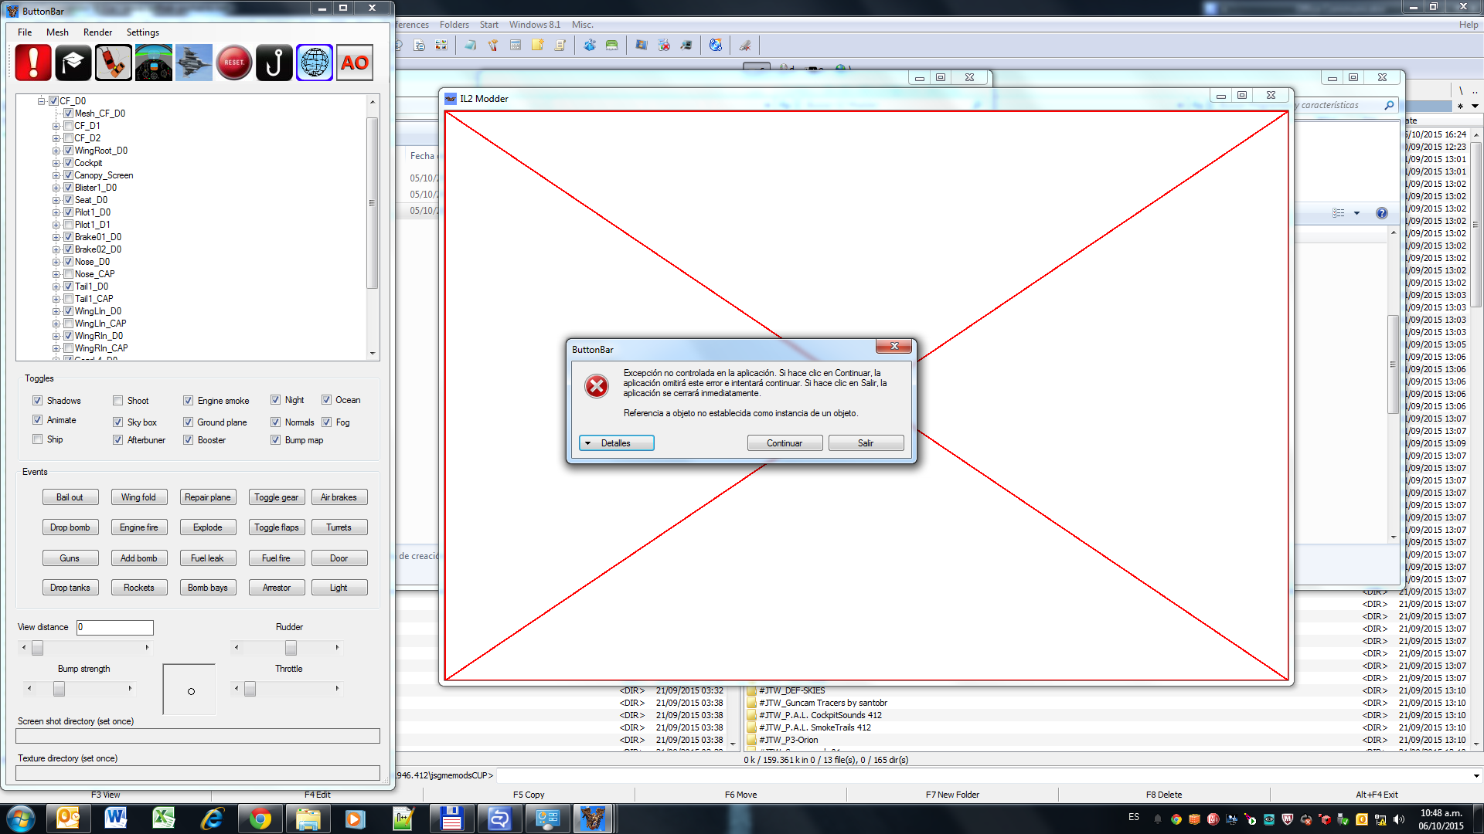
Task: Click the graduation cap toolbar icon
Action: (x=73, y=63)
